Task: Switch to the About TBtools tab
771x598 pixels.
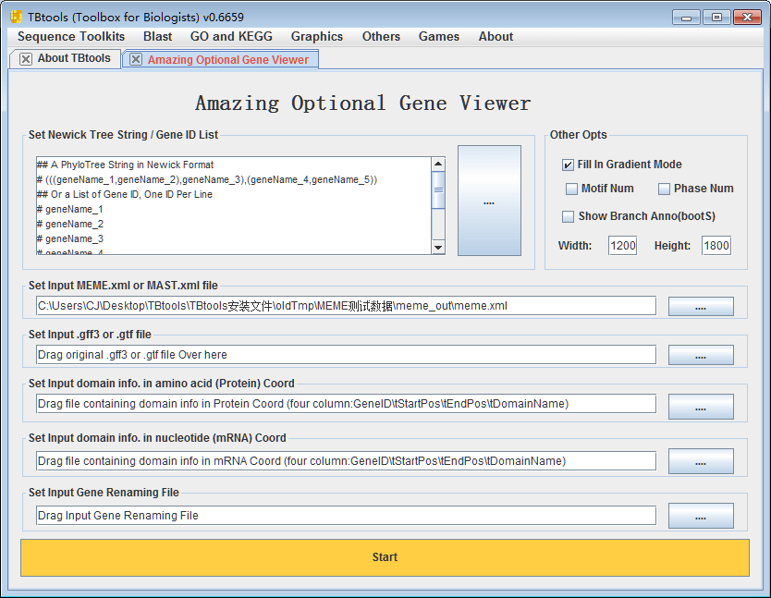Action: 74,58
